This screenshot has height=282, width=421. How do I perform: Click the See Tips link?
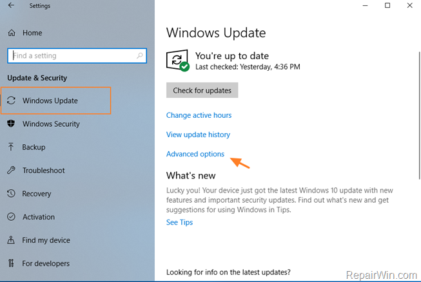179,222
